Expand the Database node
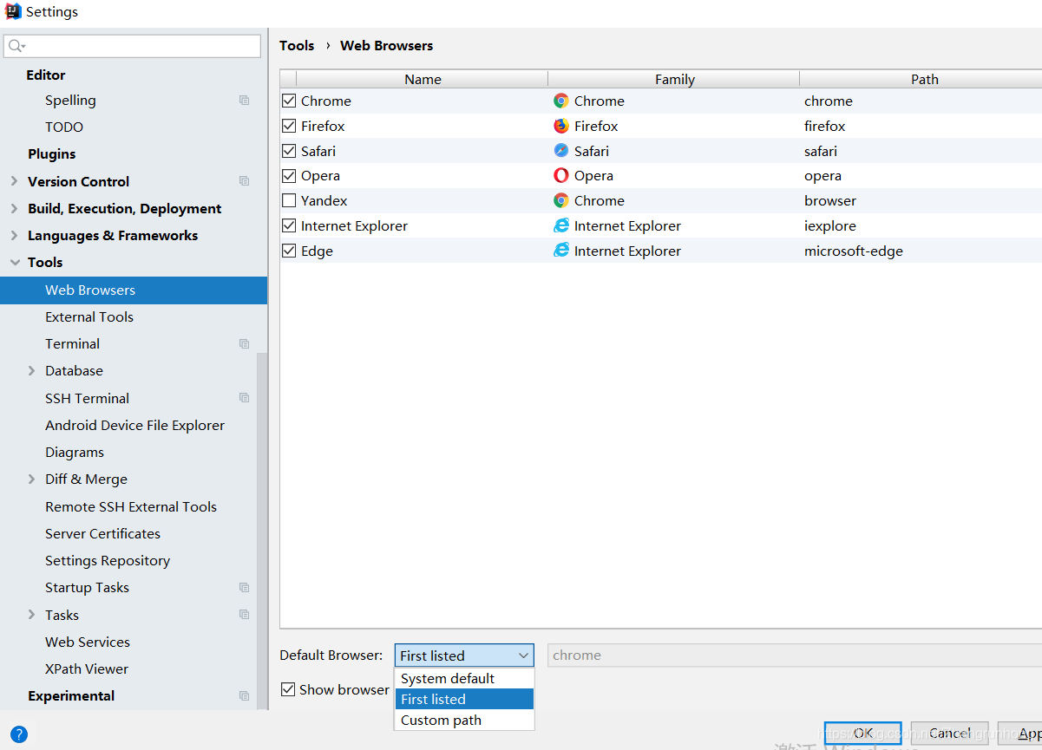 pos(32,370)
